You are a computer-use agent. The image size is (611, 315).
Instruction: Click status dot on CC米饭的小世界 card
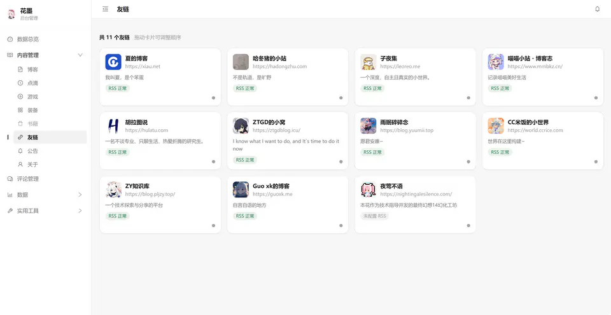pos(596,162)
